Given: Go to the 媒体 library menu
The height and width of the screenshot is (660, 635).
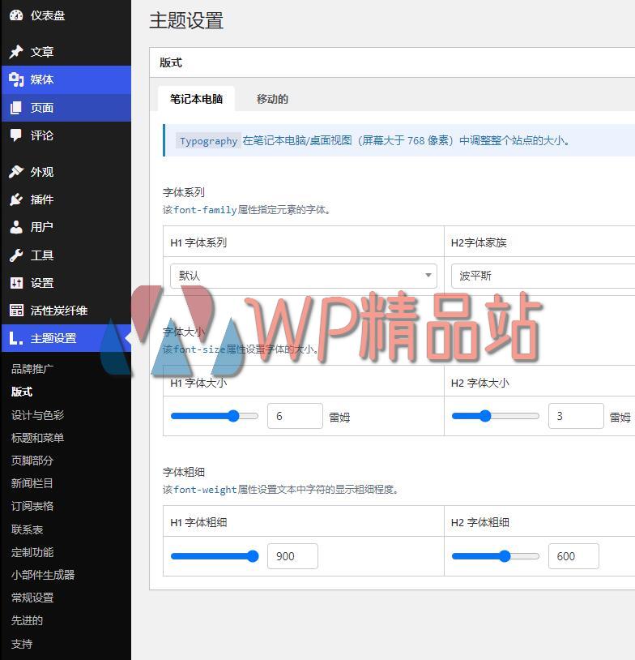Looking at the screenshot, I should point(66,79).
